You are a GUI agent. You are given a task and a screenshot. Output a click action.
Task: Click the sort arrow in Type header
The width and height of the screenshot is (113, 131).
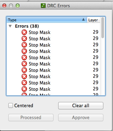(x=83, y=19)
